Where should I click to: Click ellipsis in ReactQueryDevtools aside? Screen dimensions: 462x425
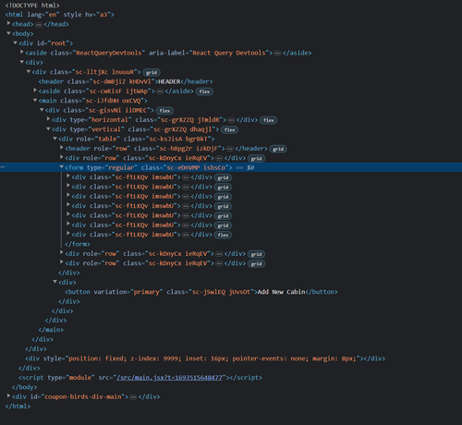click(277, 54)
